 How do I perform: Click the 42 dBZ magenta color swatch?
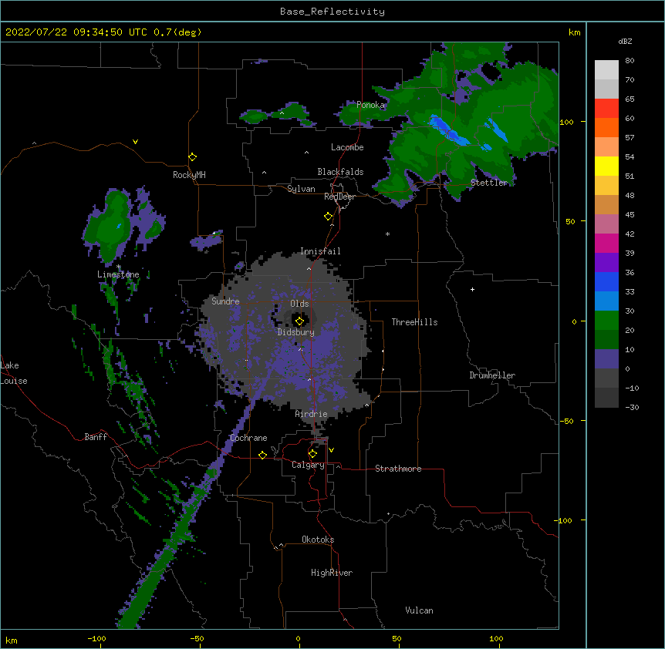tap(606, 243)
